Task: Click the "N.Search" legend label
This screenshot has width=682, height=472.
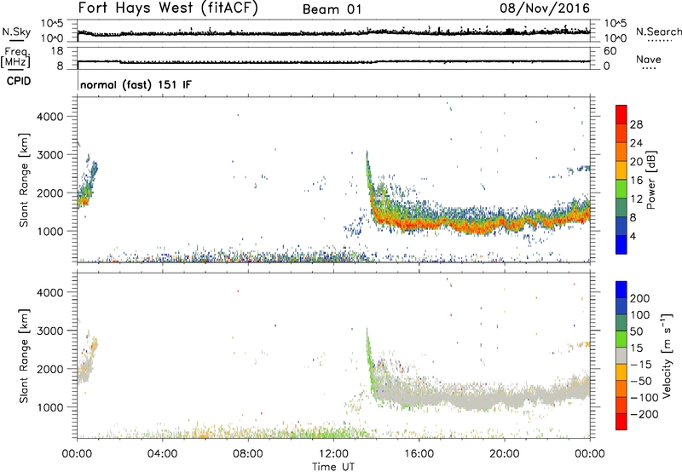Action: pos(658,32)
